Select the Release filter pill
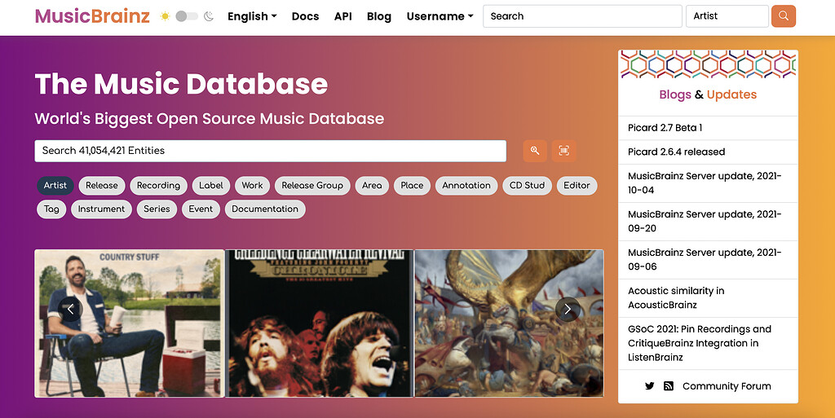The image size is (835, 418). (102, 186)
